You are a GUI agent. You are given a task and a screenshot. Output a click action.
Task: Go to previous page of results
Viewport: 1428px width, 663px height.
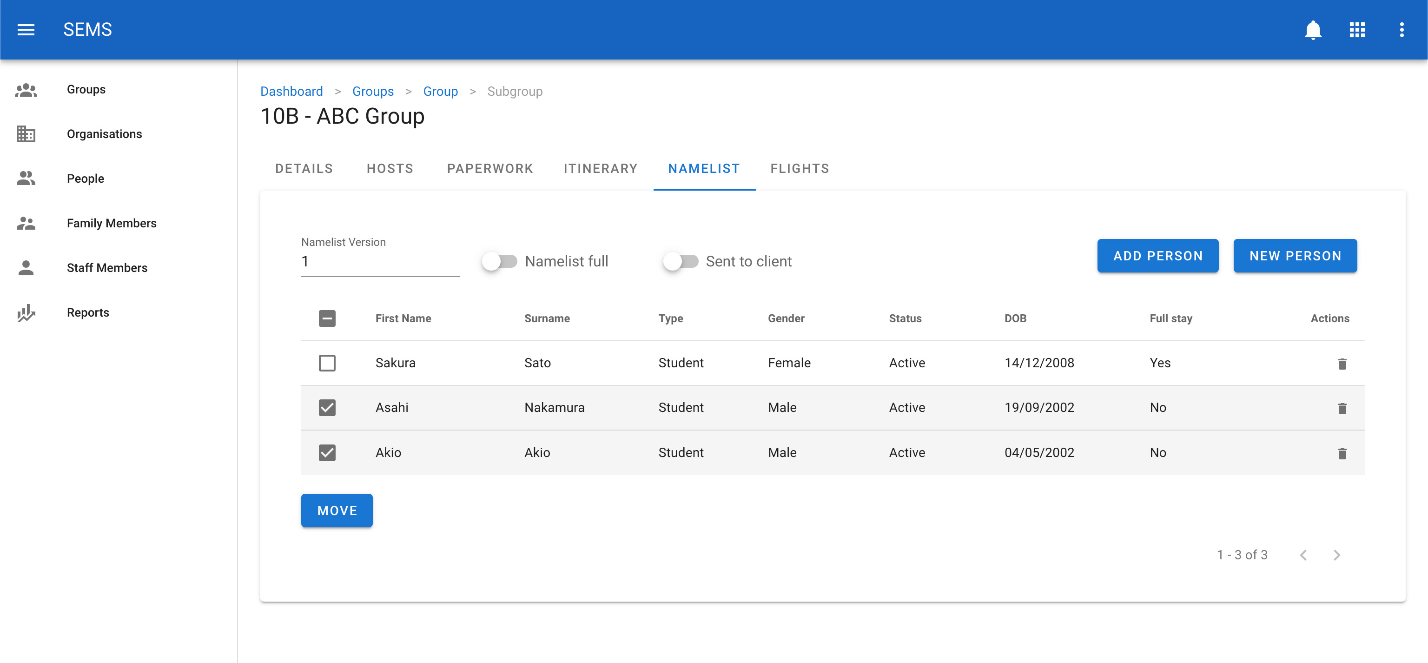pos(1303,555)
